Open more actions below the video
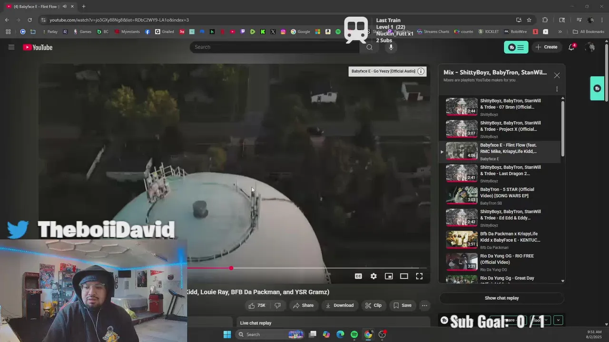609x342 pixels. 425,305
